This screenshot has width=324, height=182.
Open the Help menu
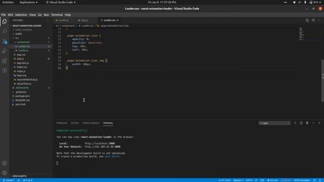[x=67, y=15]
